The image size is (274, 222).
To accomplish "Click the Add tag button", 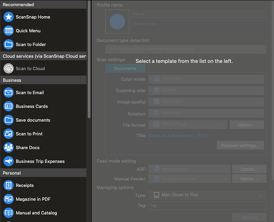I will pos(249,217).
